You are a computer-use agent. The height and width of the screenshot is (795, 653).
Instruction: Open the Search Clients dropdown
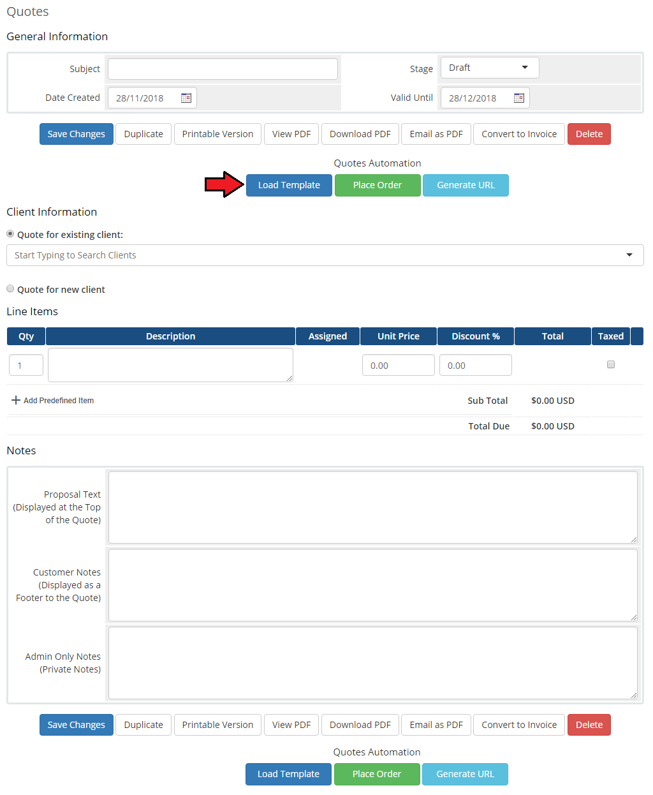[x=325, y=255]
